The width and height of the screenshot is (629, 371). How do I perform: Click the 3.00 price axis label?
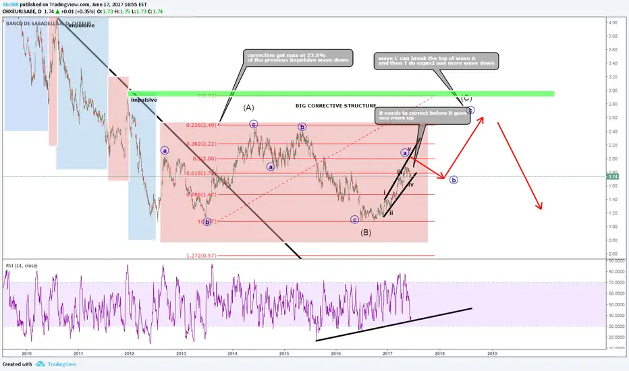tap(613, 90)
